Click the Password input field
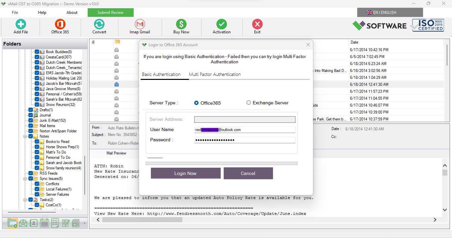452x238 pixels. (x=245, y=140)
